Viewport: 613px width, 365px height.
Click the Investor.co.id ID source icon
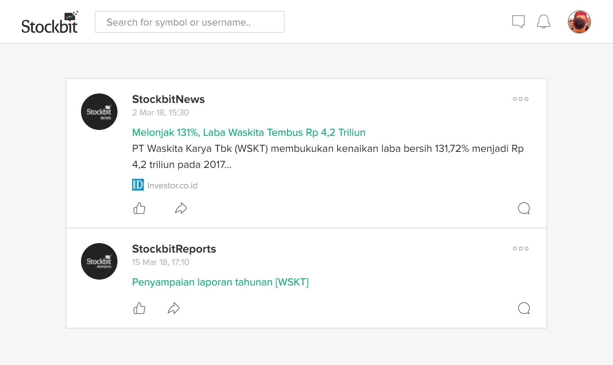138,185
